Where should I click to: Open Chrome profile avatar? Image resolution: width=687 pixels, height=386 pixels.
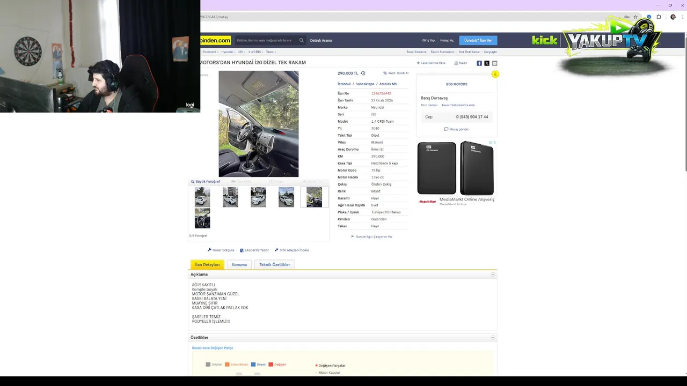pos(673,17)
